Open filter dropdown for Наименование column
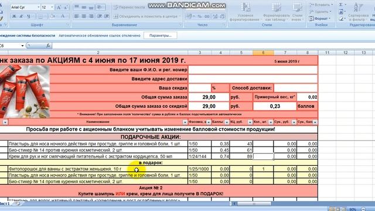Screen dimensions: 375x211 (185, 122)
